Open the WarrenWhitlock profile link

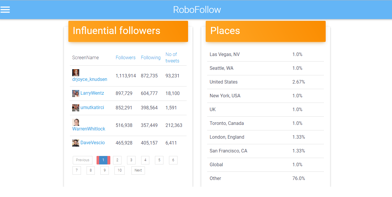(x=89, y=129)
